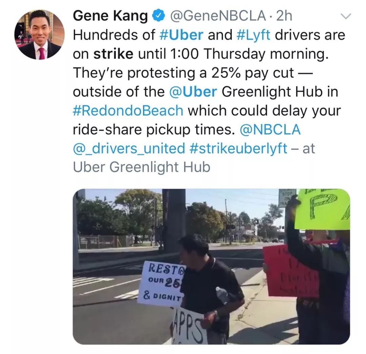Open the @_drivers_united mention
Viewport: 366px width, 354px height.
[x=129, y=149]
